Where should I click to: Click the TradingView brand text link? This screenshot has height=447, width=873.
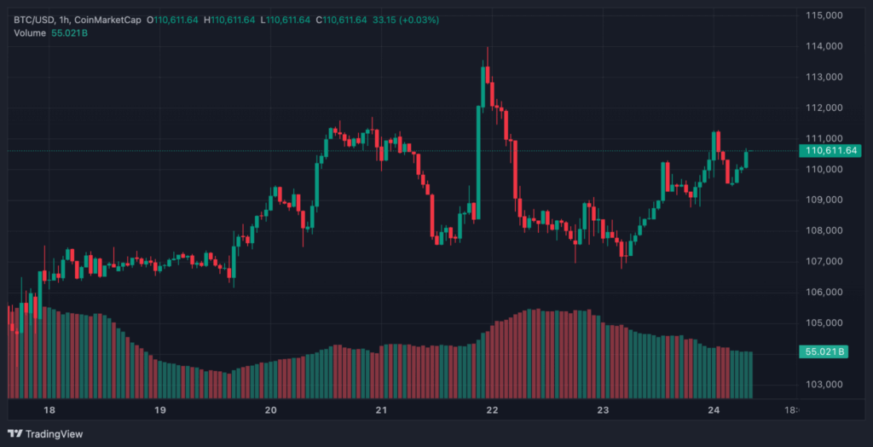tap(55, 434)
